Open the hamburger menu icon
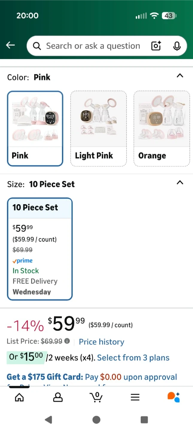Viewport: 193px width, 431px height. tap(135, 397)
